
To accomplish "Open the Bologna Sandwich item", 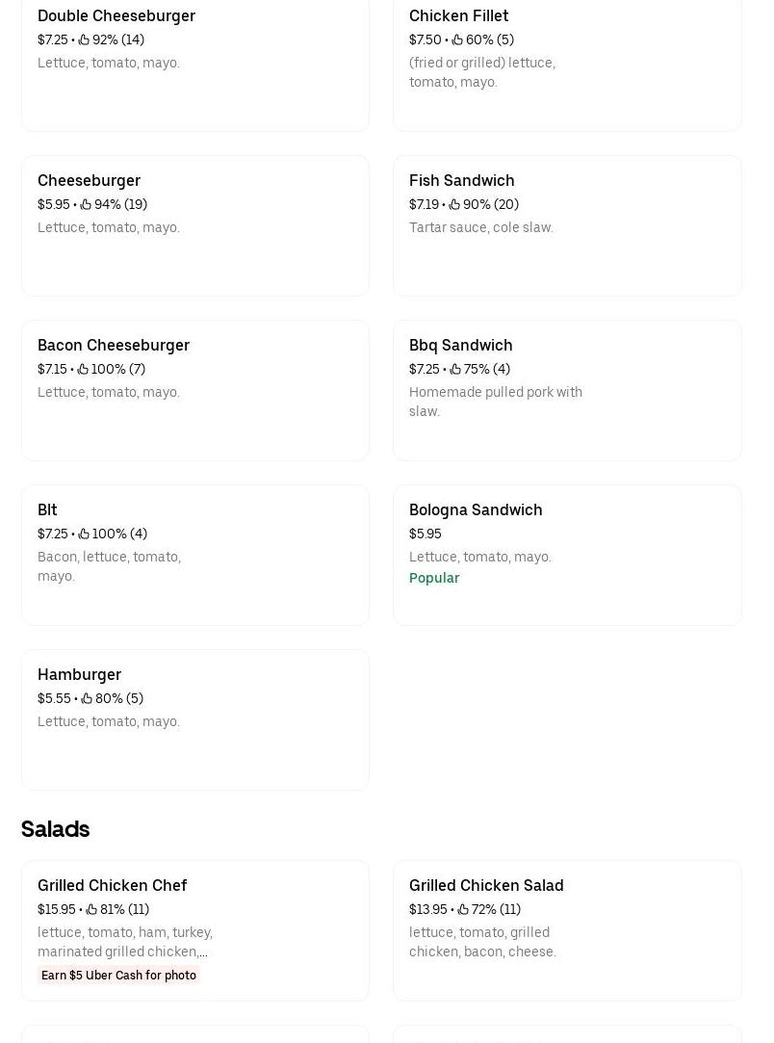I will [567, 556].
